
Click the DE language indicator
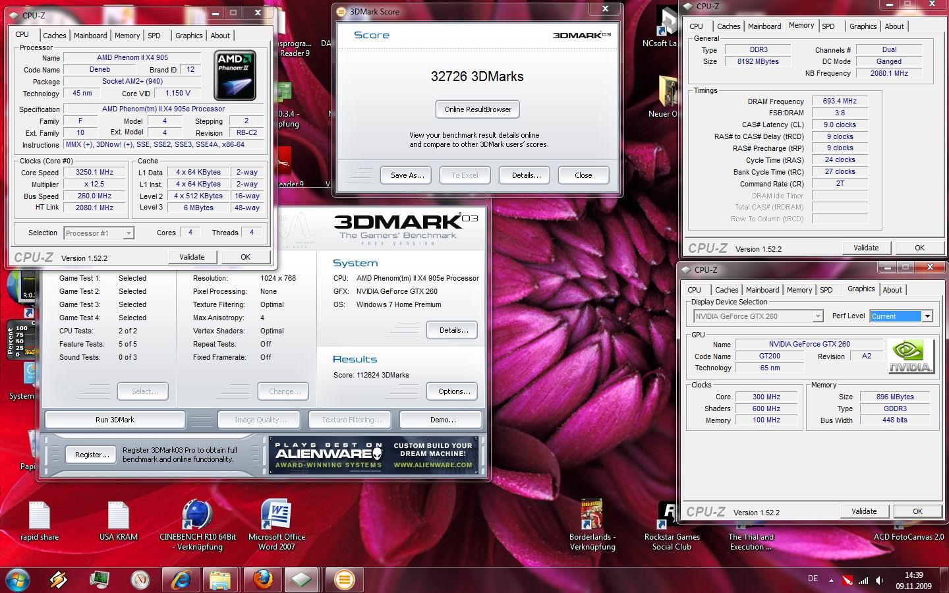pos(813,579)
